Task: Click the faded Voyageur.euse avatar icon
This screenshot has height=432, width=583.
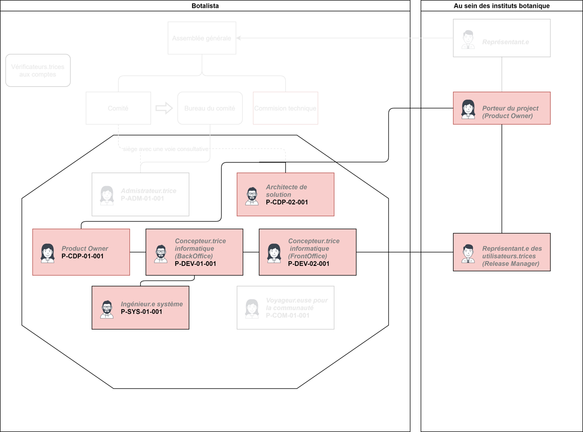Action: (252, 308)
